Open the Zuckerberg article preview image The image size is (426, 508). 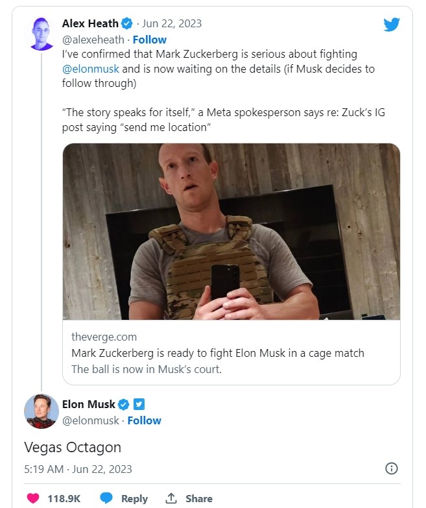coord(231,231)
